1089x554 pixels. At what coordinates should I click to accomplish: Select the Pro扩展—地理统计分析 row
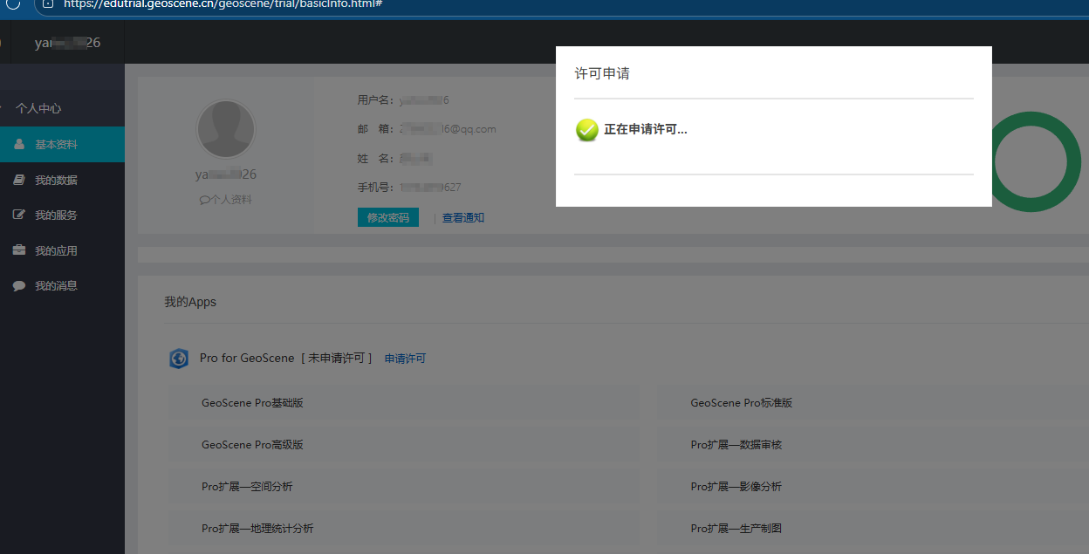click(404, 529)
